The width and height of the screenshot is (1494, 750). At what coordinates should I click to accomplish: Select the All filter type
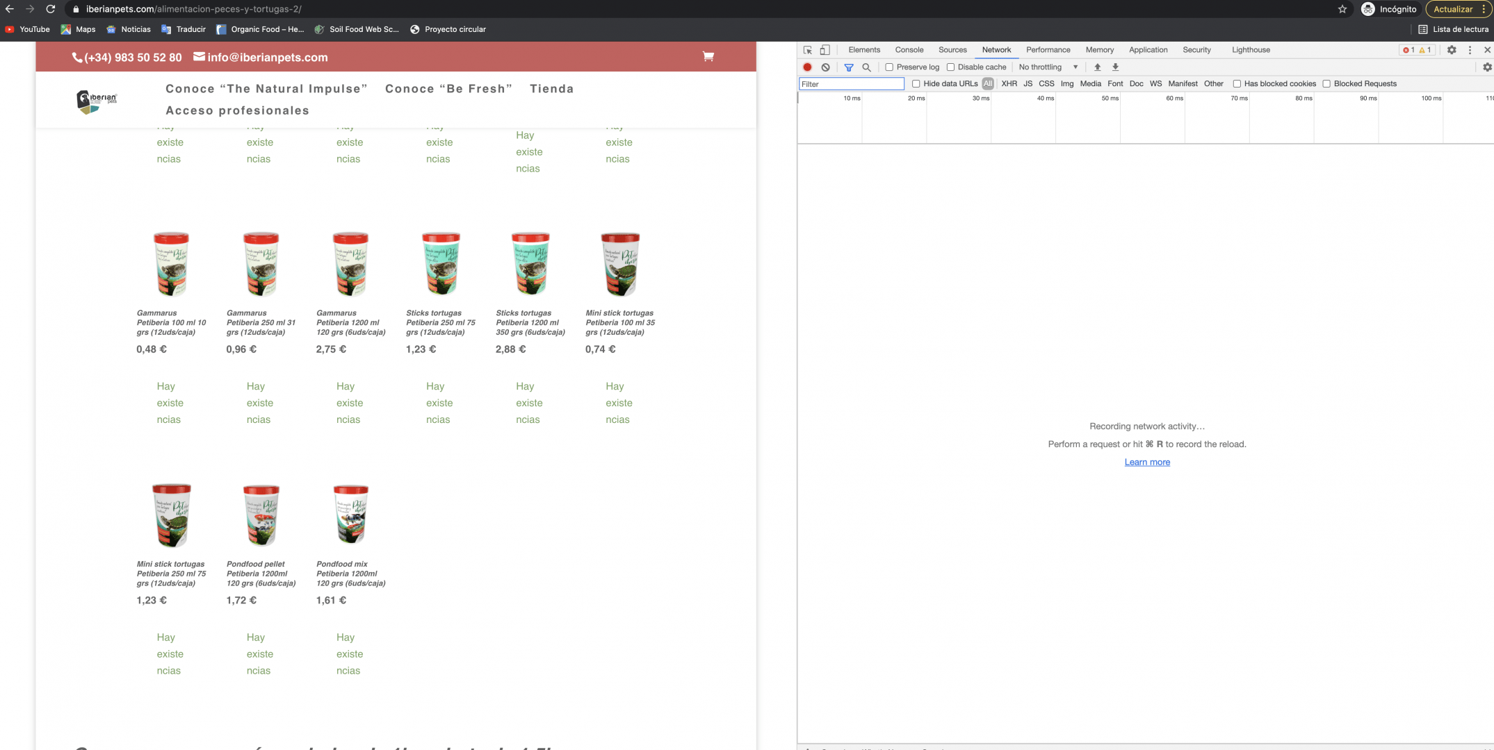point(988,84)
